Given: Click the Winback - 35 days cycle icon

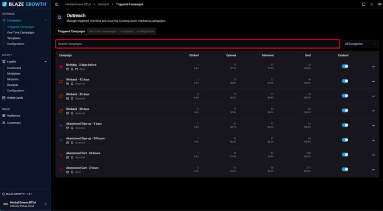Looking at the screenshot, I should 61,96.
